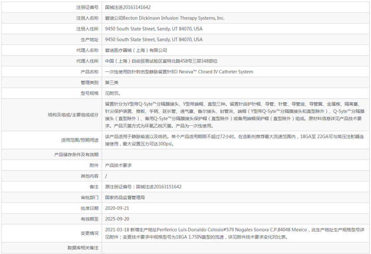The image size is (371, 254).
Task: Click the structure description starting 留置针分为Y型带Q-Syte
Action: [x=235, y=115]
